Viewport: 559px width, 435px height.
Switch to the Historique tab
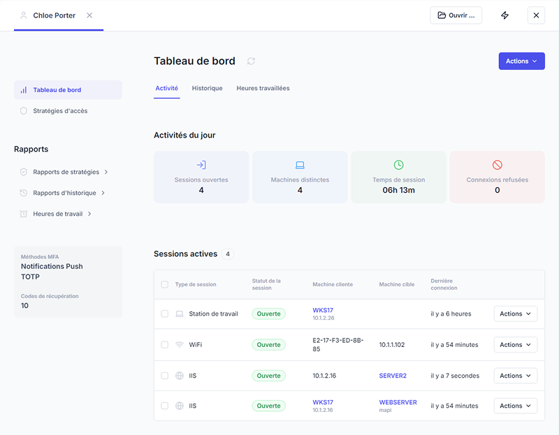coord(207,89)
